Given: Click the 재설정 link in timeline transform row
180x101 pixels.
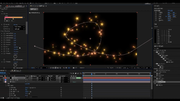Looking at the screenshot, I should (27, 84).
